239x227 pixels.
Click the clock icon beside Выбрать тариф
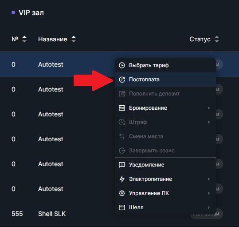(x=122, y=65)
